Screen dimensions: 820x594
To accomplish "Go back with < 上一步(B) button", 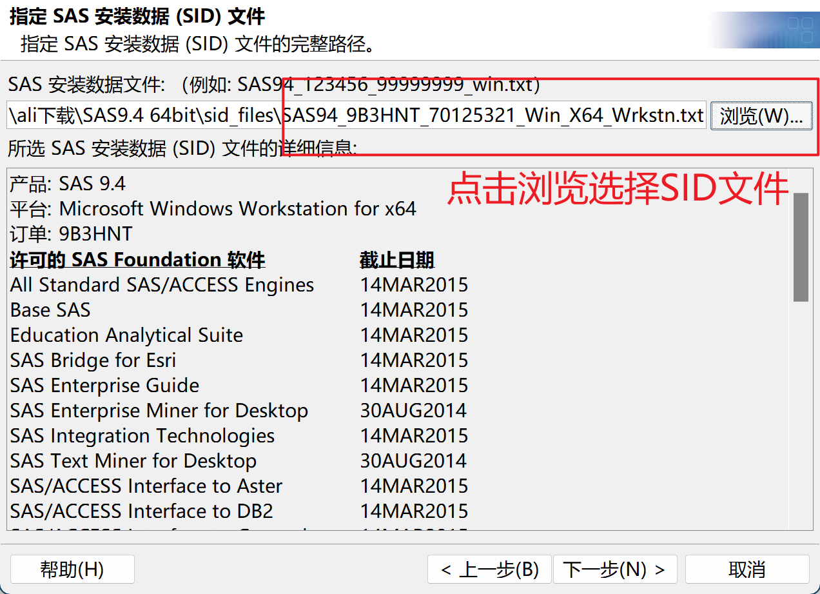I will pyautogui.click(x=489, y=569).
